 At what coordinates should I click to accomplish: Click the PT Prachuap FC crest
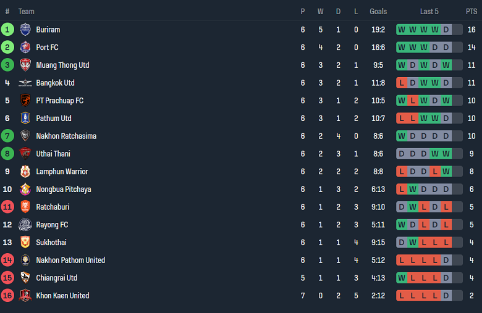click(x=25, y=101)
